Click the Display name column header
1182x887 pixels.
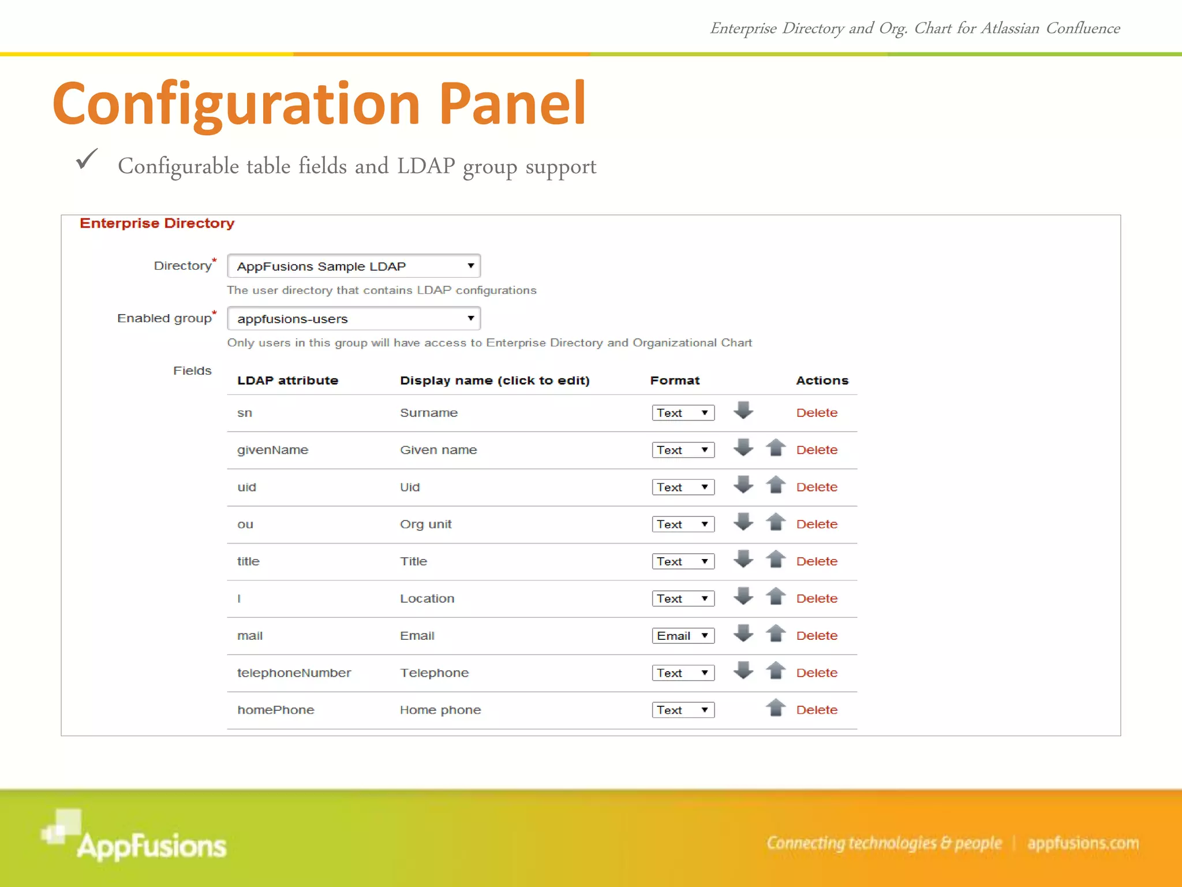(495, 381)
